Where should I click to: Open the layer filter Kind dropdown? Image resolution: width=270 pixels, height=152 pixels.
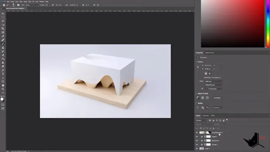point(201,120)
